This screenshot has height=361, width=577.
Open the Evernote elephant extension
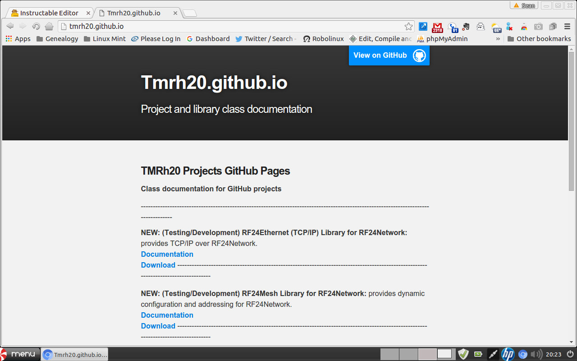pyautogui.click(x=466, y=26)
